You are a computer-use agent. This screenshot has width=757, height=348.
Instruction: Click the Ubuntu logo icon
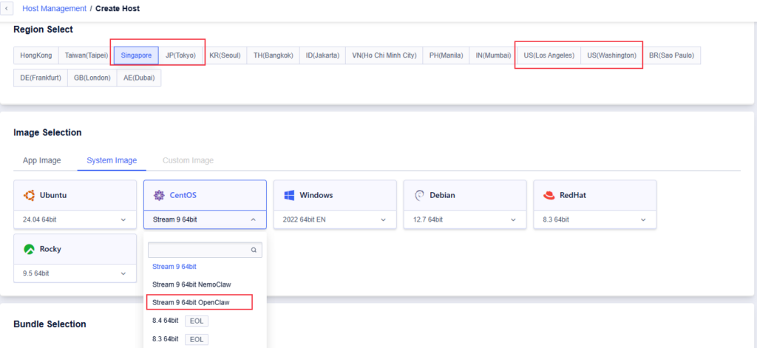tap(30, 196)
